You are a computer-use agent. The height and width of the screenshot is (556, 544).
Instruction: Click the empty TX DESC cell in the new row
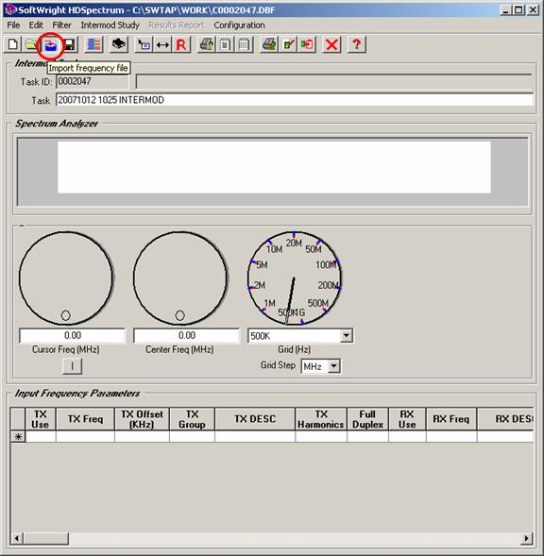[255, 436]
